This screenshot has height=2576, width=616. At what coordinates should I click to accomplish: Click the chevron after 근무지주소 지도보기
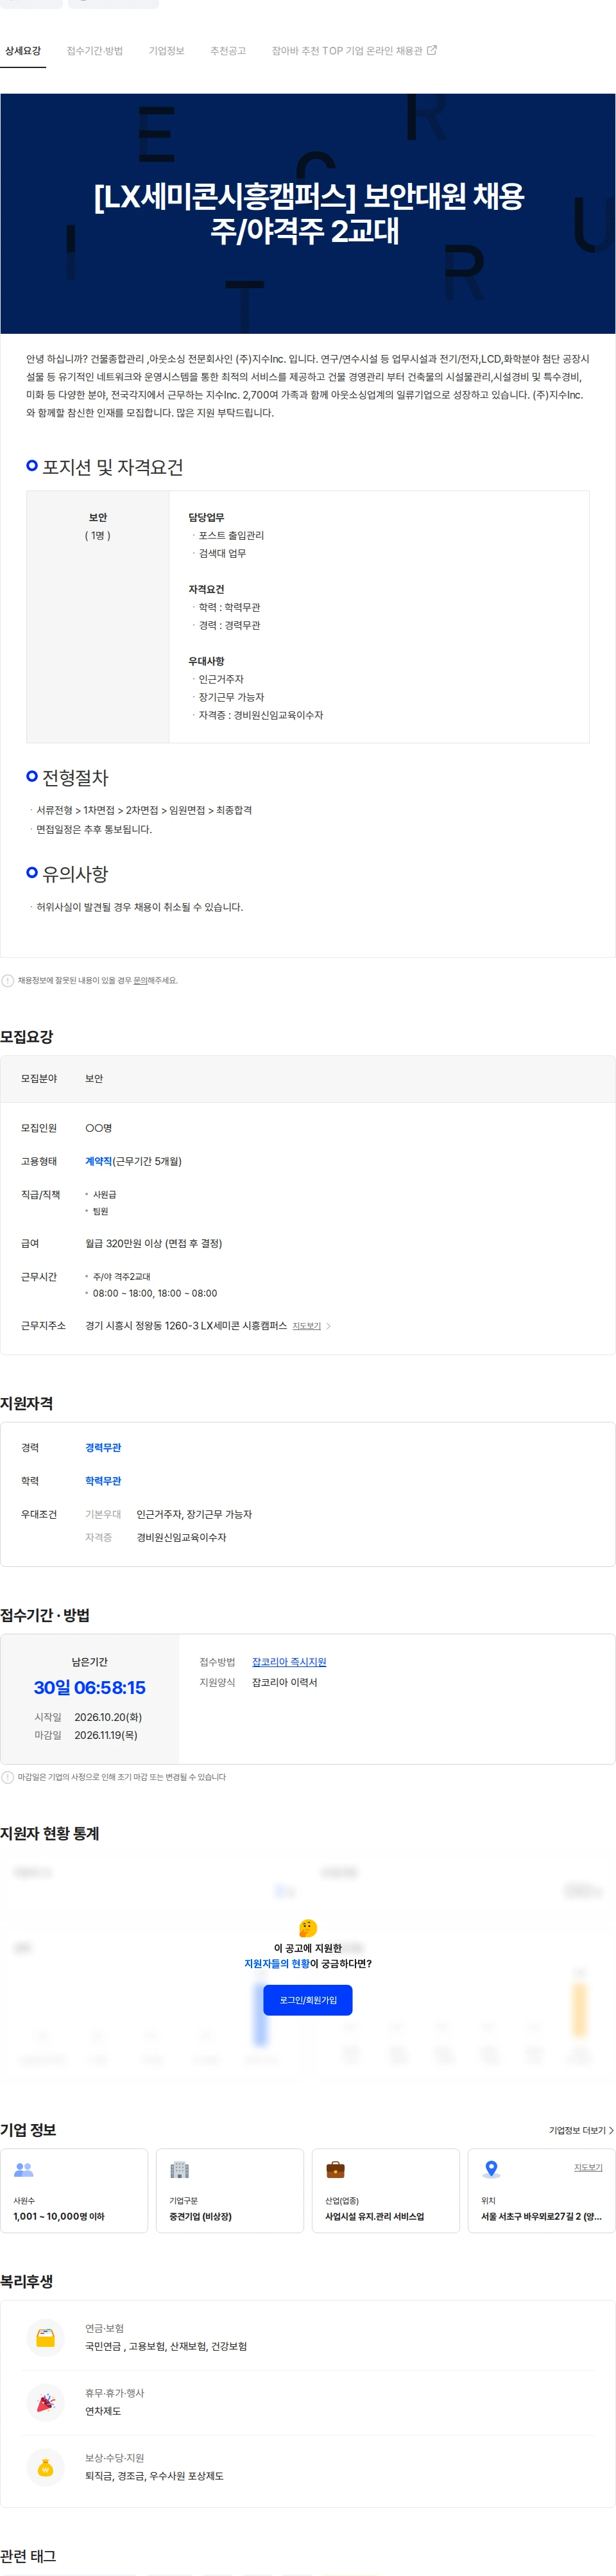(x=329, y=1326)
